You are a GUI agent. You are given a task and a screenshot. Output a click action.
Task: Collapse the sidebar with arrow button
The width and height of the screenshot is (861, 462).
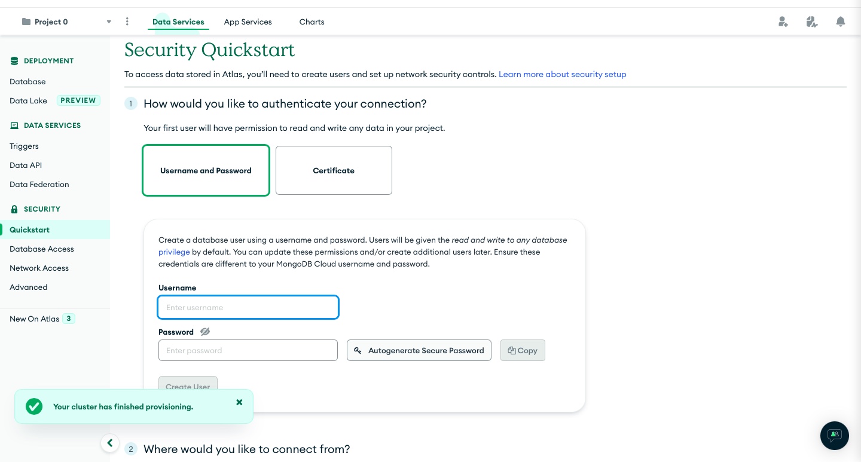pos(110,443)
